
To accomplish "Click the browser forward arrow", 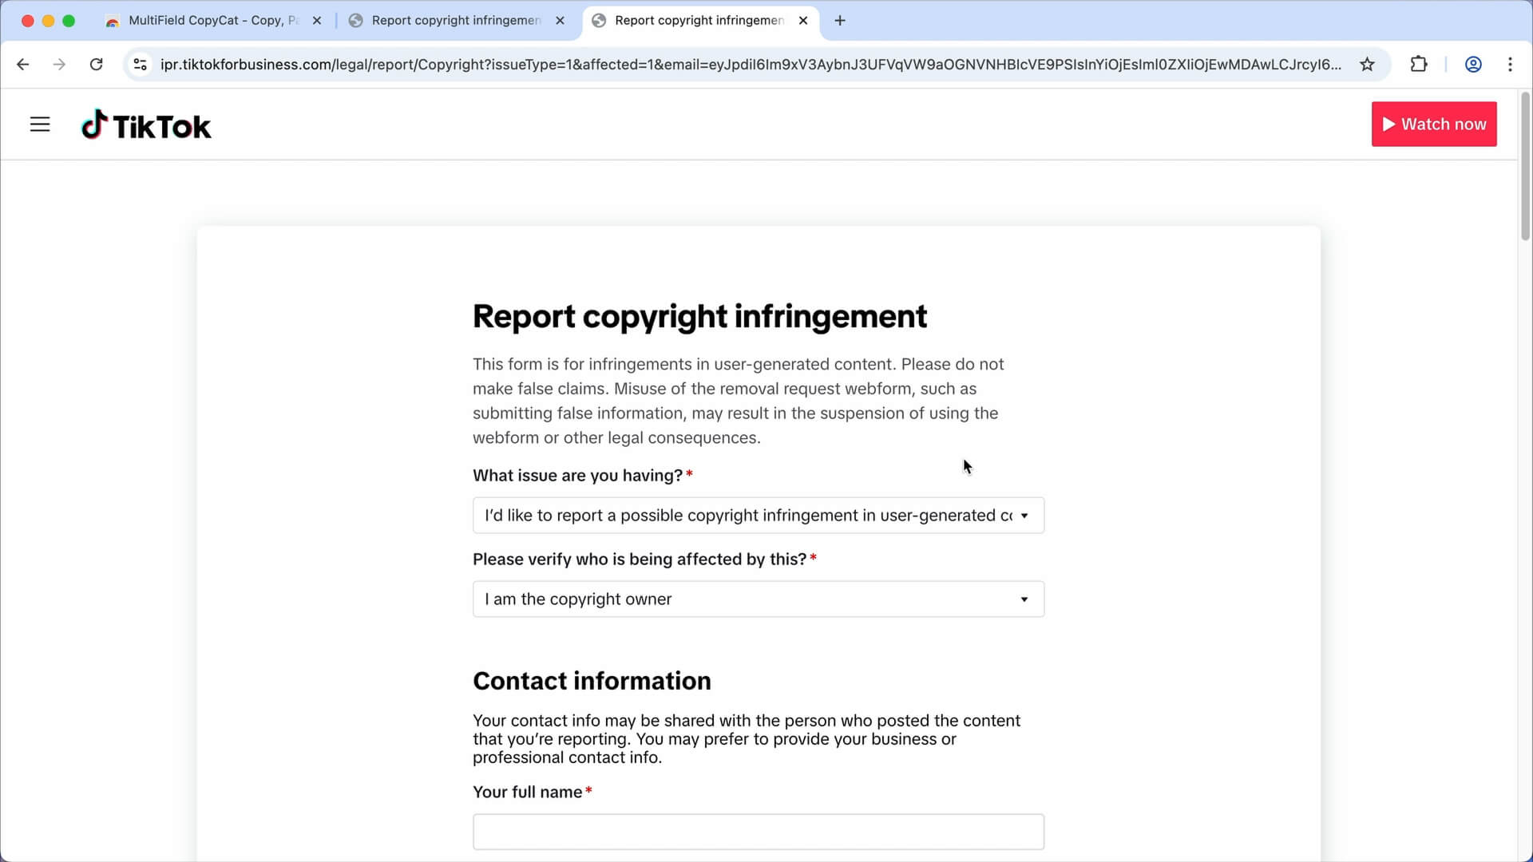I will [59, 65].
